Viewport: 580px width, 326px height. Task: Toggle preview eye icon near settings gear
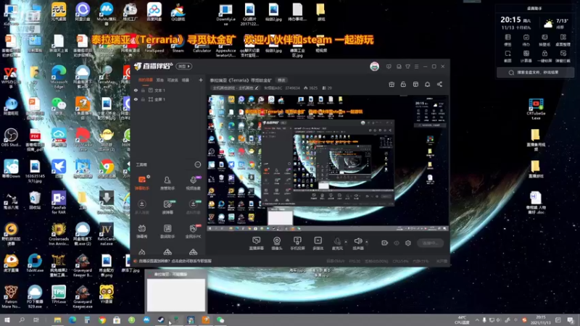point(396,243)
